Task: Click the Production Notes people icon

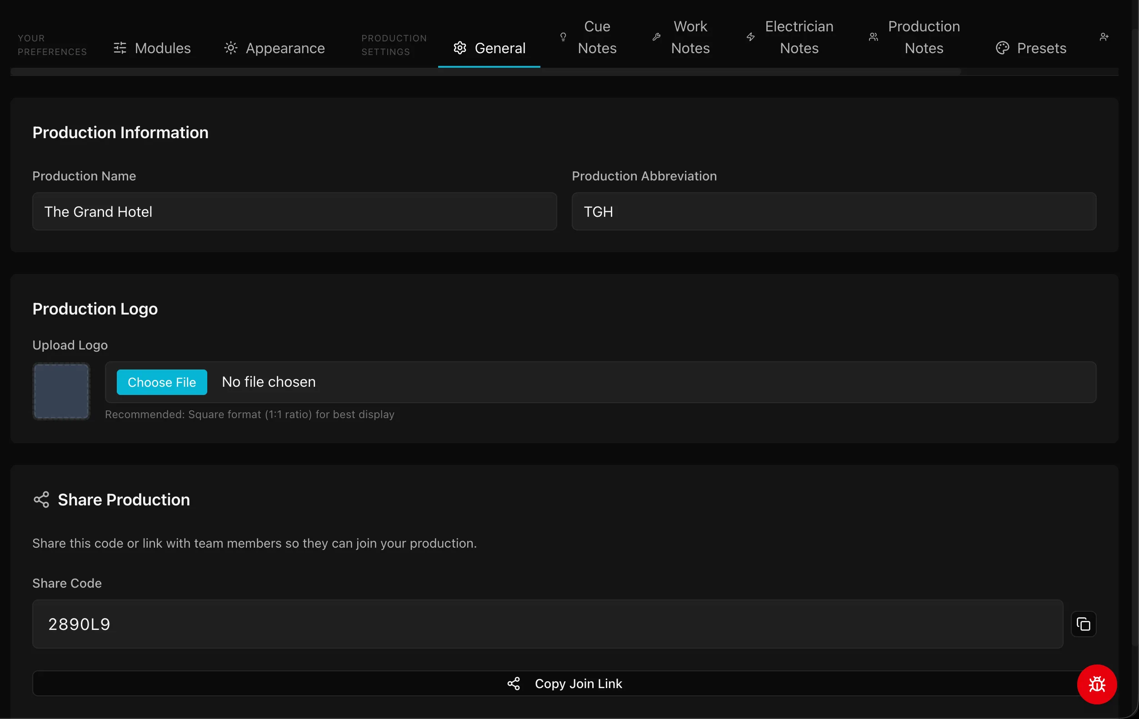Action: tap(873, 37)
